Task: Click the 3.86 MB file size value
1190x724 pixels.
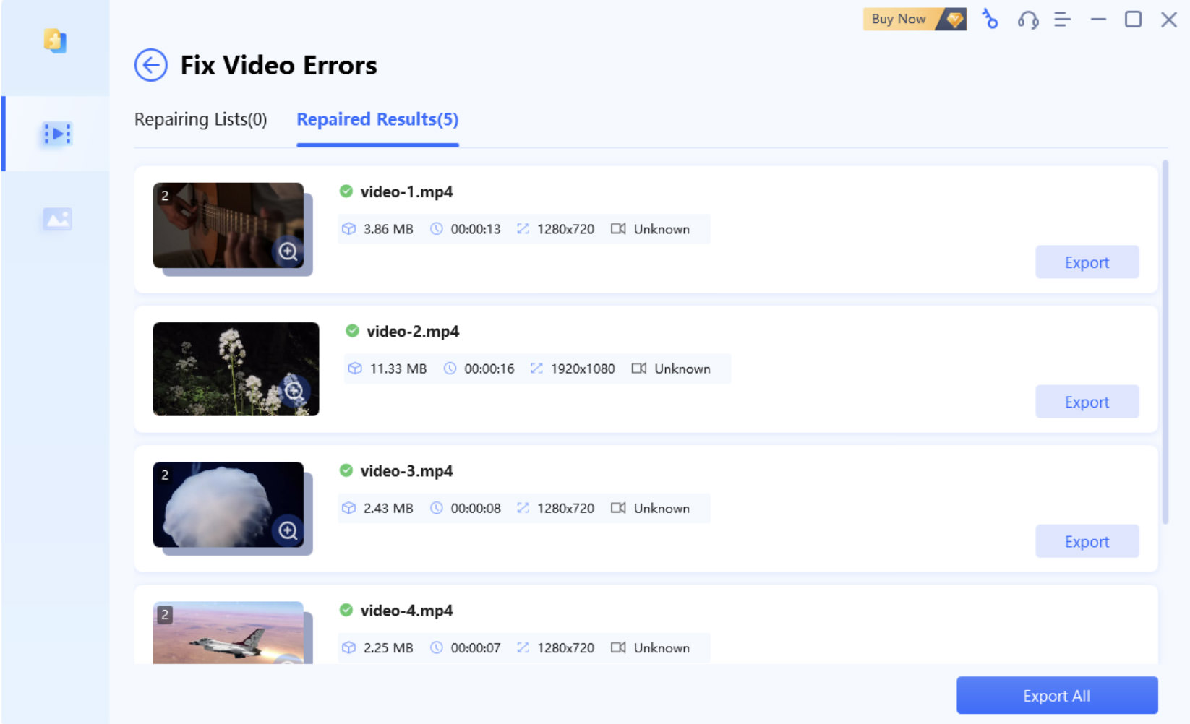Action: [388, 229]
